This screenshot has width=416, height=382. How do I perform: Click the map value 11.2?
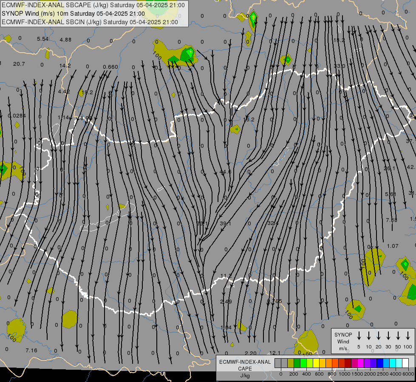tap(226, 276)
